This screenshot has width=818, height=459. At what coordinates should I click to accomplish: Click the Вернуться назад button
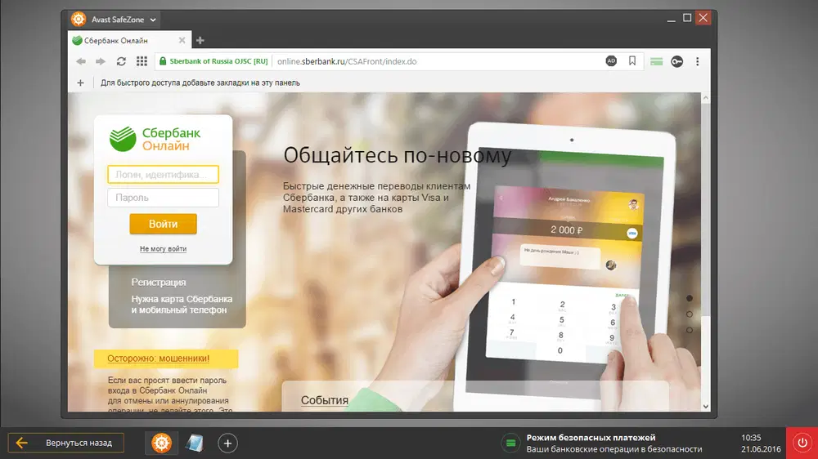coord(65,443)
